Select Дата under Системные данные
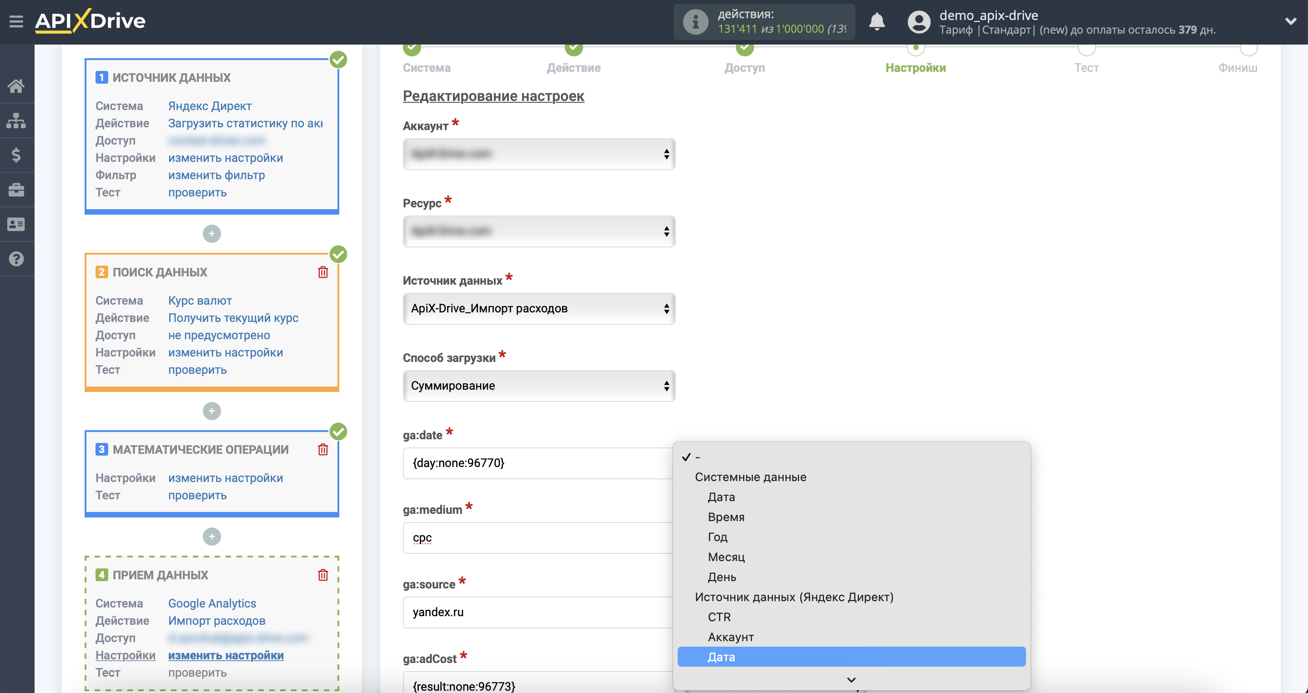The image size is (1308, 693). pyautogui.click(x=851, y=497)
